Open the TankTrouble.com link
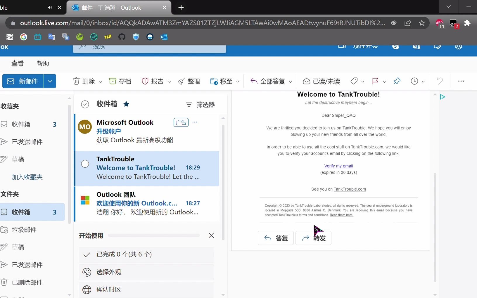Screen dimensions: 477x298 [350, 189]
